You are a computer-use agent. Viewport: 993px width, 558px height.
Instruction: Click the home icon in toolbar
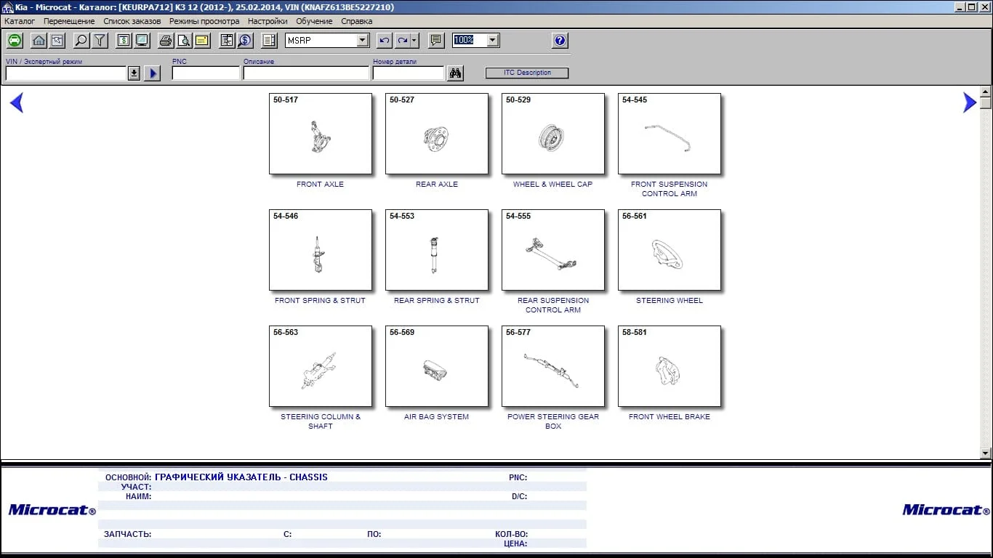pyautogui.click(x=39, y=41)
